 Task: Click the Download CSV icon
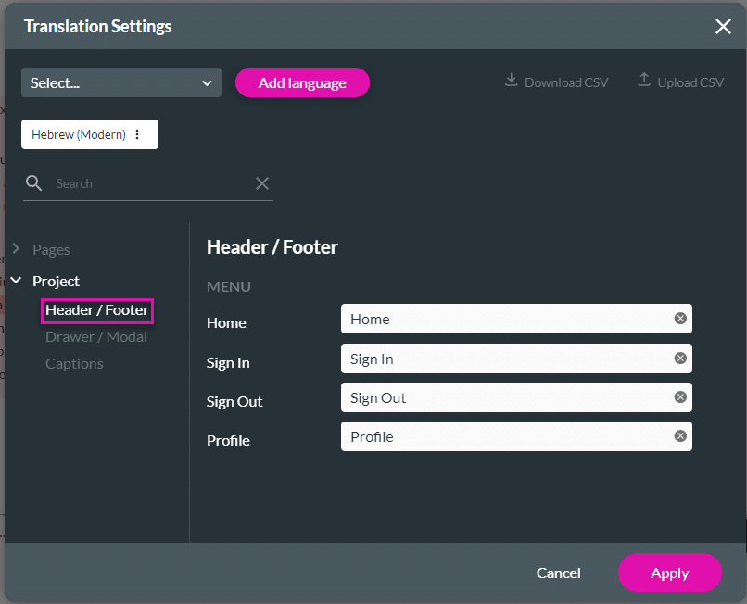pos(511,82)
